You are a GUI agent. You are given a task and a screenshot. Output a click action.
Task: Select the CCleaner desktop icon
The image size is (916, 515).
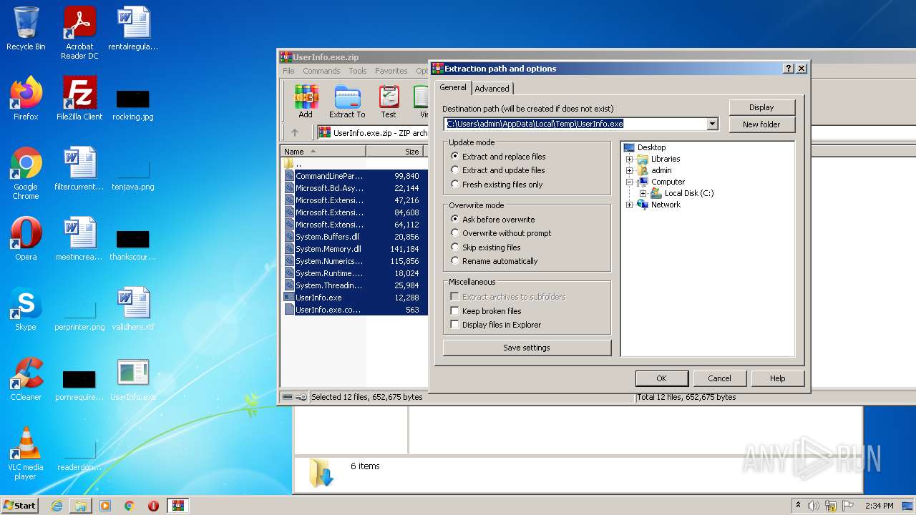[26, 379]
